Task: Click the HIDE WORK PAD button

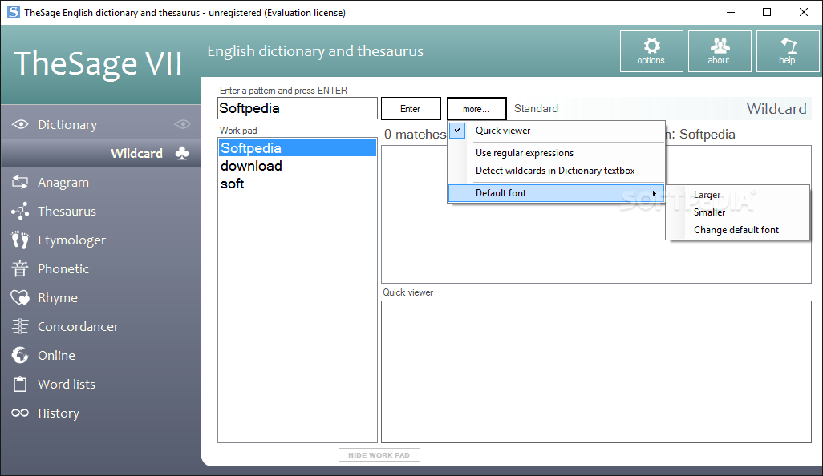Action: pyautogui.click(x=379, y=455)
